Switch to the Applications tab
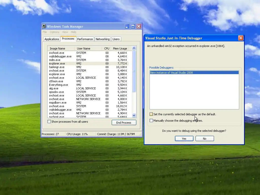The width and height of the screenshot is (260, 195). point(52,39)
